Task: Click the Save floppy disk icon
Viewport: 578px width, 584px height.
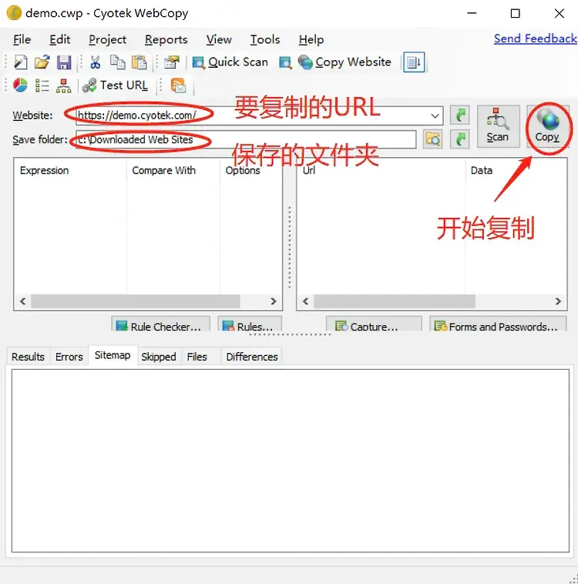Action: pyautogui.click(x=64, y=62)
